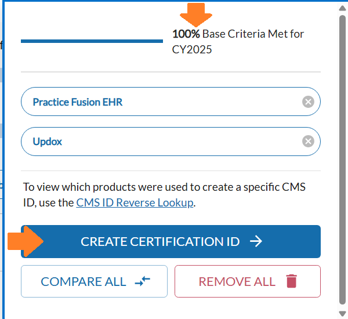Remove the Updox product using its X icon
This screenshot has width=348, height=319.
(x=308, y=142)
